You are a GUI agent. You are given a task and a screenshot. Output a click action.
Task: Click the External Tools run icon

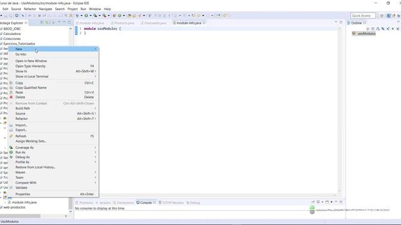[105, 16]
